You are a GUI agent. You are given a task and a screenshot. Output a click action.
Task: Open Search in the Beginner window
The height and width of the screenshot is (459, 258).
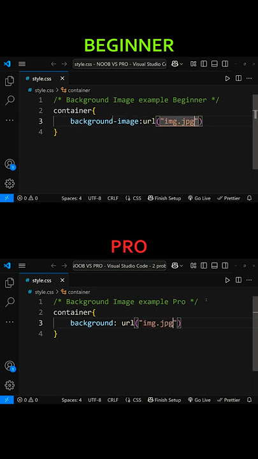pyautogui.click(x=10, y=100)
